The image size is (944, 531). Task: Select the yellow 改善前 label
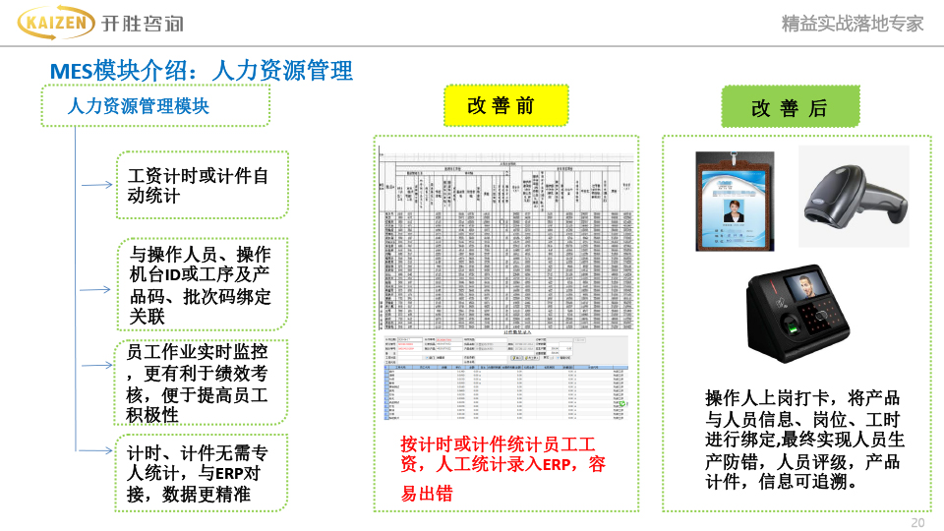(505, 105)
